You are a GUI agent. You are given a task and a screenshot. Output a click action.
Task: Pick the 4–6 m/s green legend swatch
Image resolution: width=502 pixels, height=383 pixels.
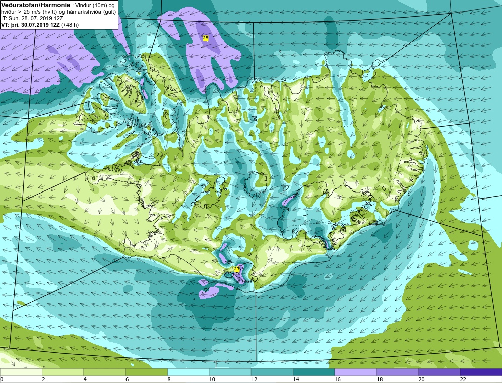click(105, 372)
